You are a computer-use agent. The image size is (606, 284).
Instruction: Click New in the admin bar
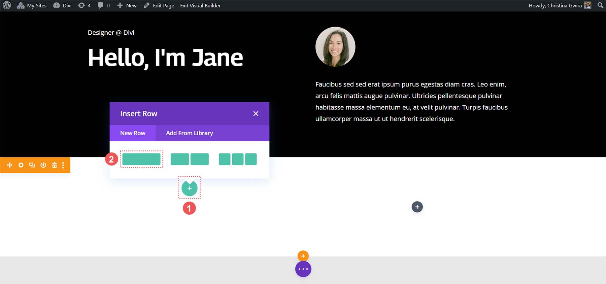[x=127, y=5]
